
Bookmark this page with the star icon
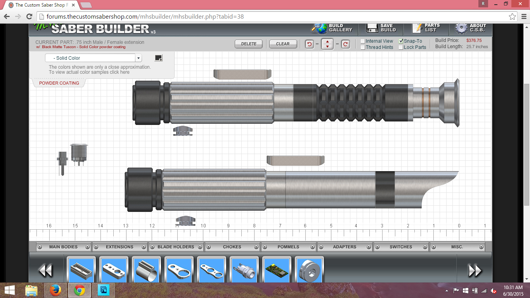[513, 17]
